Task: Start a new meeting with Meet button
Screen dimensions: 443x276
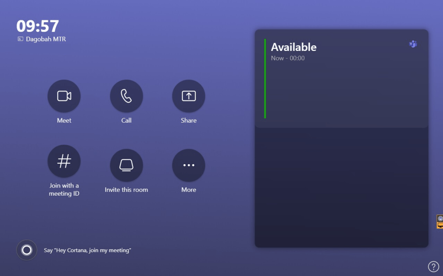Action: click(x=64, y=96)
